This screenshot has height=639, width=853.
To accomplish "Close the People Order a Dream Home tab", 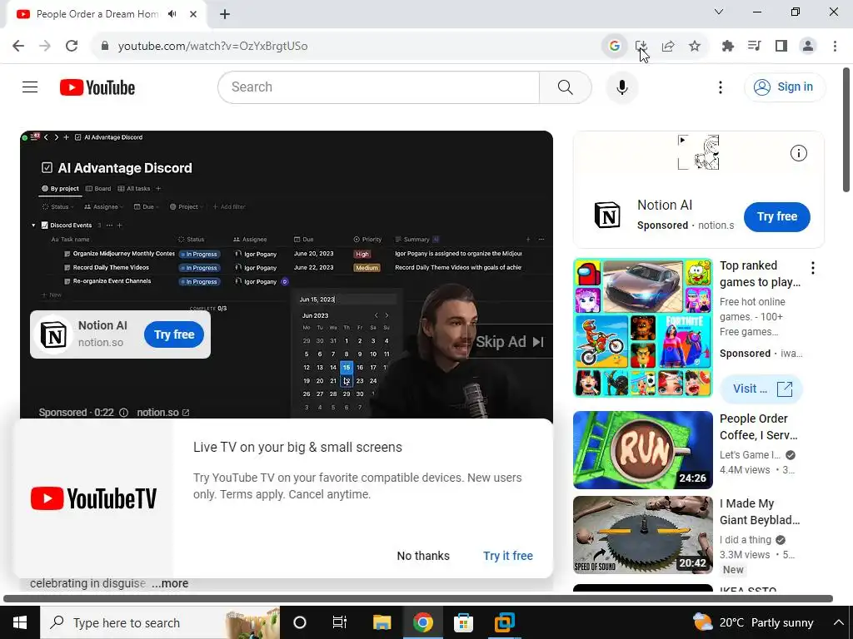I will pyautogui.click(x=193, y=14).
